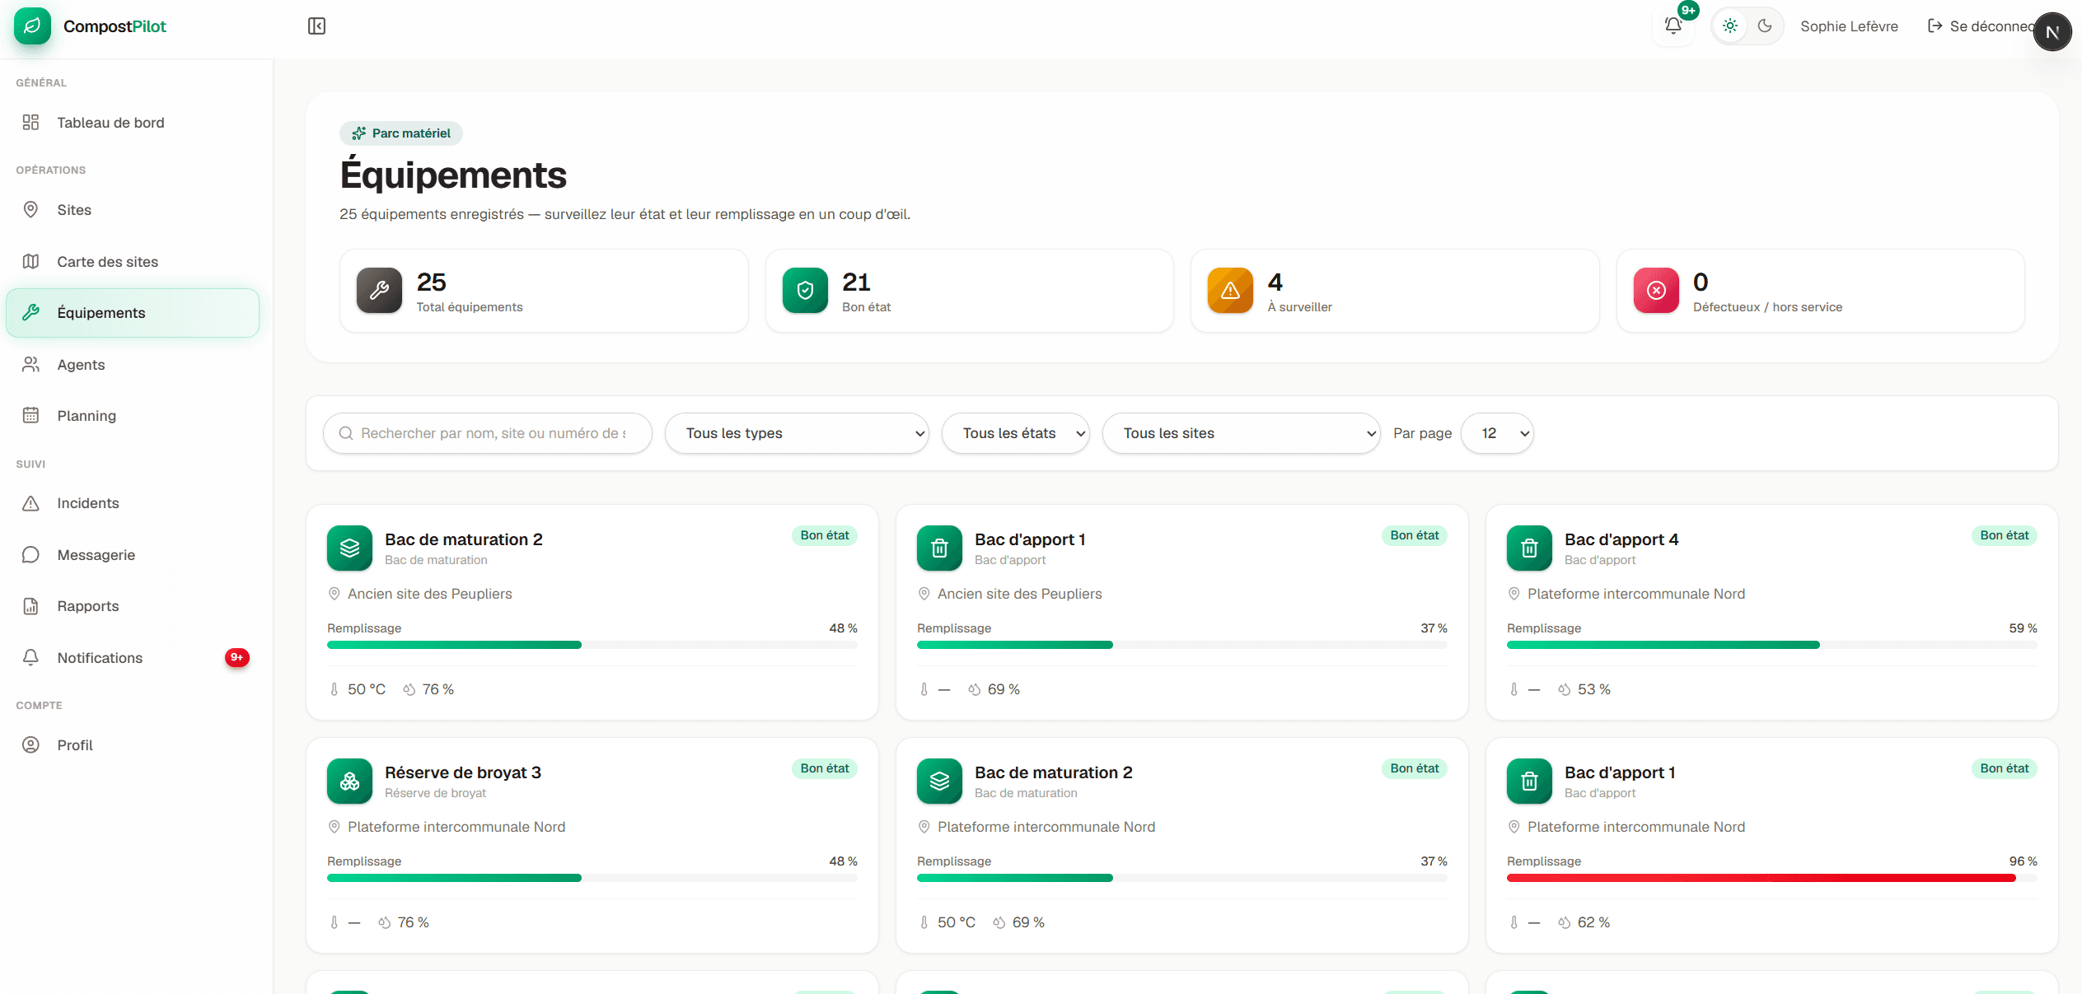The width and height of the screenshot is (2082, 994).
Task: Open the Tous les types dropdown
Action: 797,433
